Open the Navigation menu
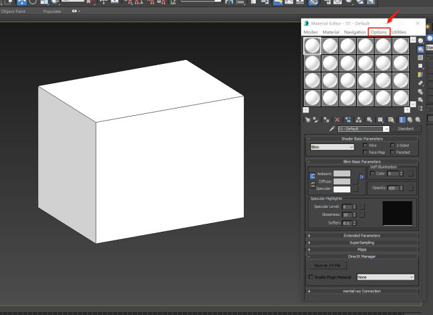Viewport: 433px width, 315px height. point(355,32)
